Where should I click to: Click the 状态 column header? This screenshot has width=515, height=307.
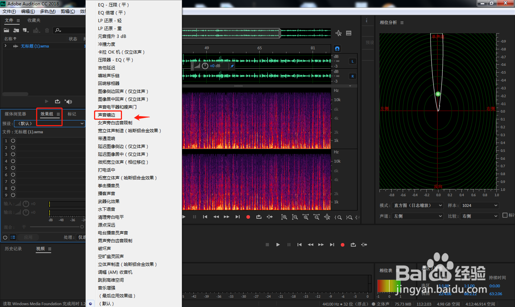[x=73, y=39]
